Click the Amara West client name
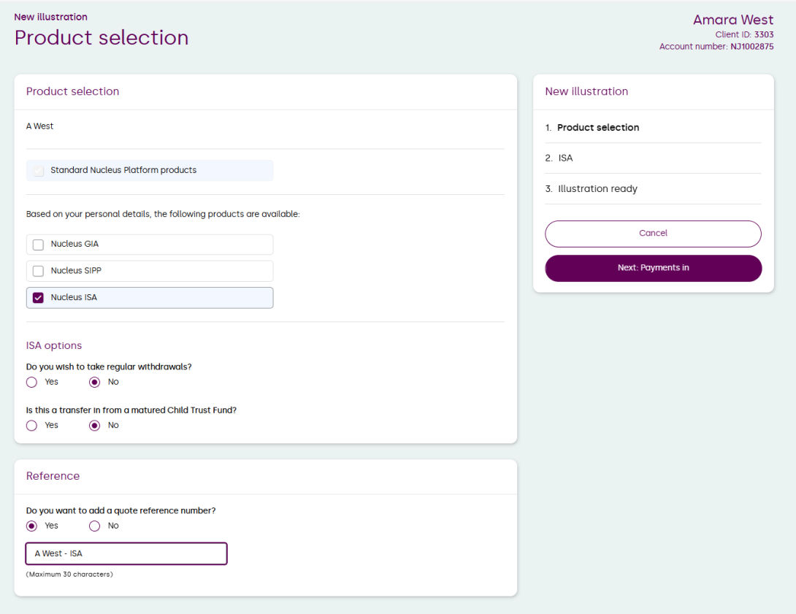The height and width of the screenshot is (614, 796). tap(732, 20)
